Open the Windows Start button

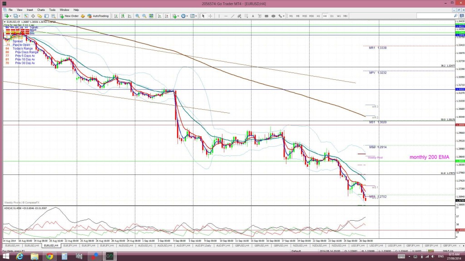5,256
